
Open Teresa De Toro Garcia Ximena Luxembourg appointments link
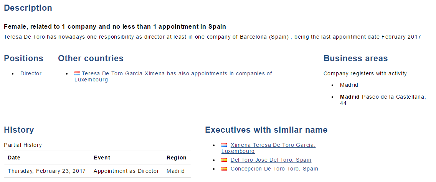(x=173, y=76)
